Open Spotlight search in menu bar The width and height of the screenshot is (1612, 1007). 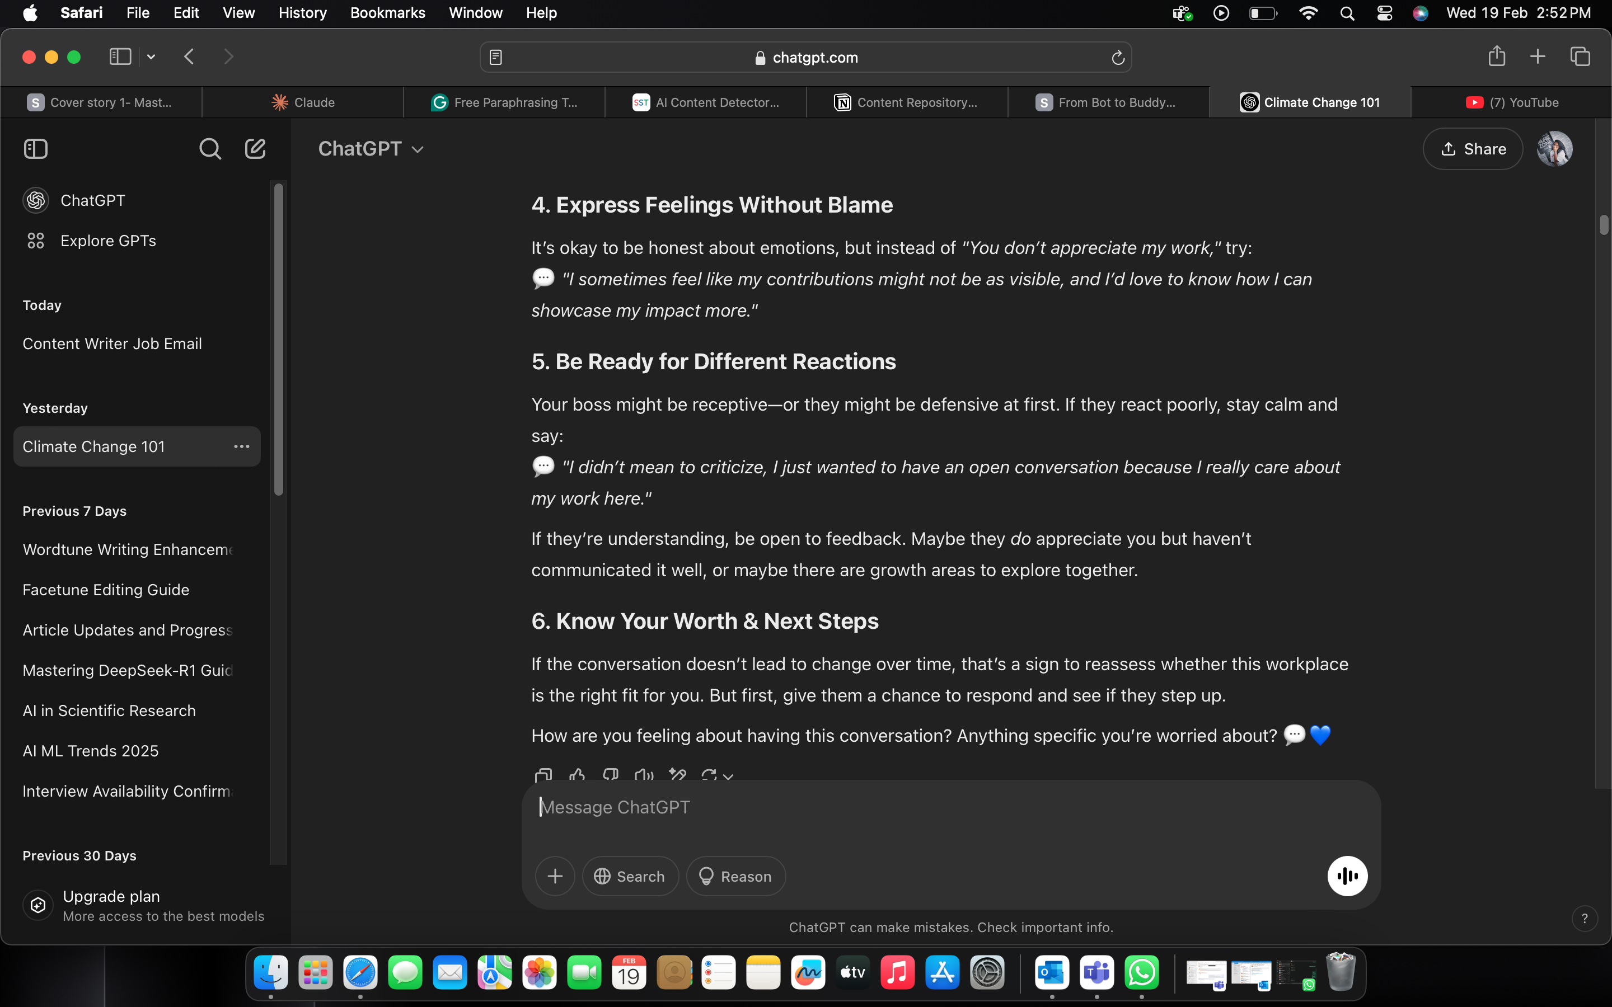pos(1347,13)
